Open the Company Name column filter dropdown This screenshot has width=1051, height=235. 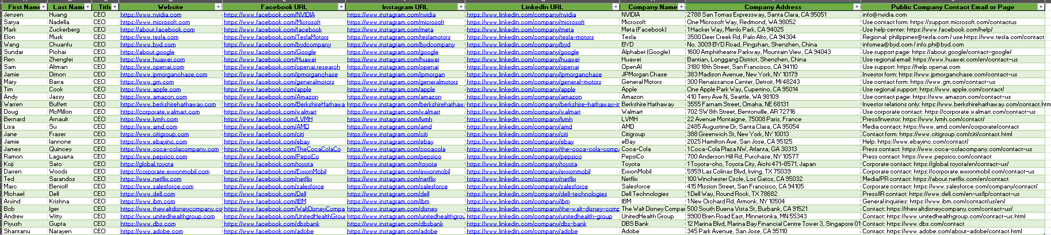681,7
